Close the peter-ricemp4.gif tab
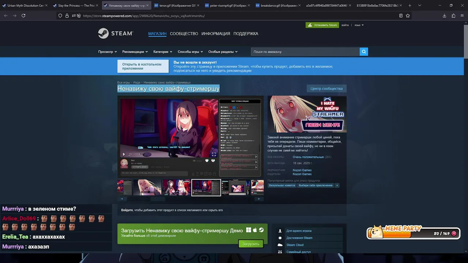 [x=249, y=5]
